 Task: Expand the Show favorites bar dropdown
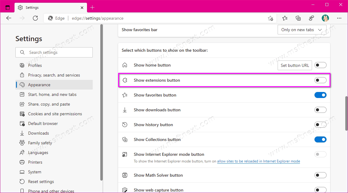tap(302, 30)
